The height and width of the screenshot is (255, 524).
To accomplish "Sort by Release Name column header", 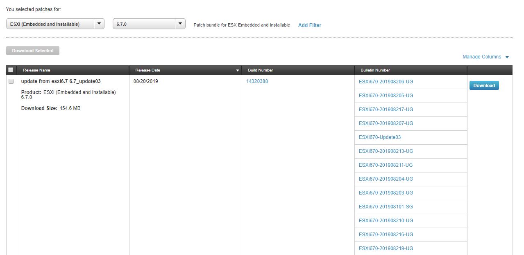I will pos(73,70).
